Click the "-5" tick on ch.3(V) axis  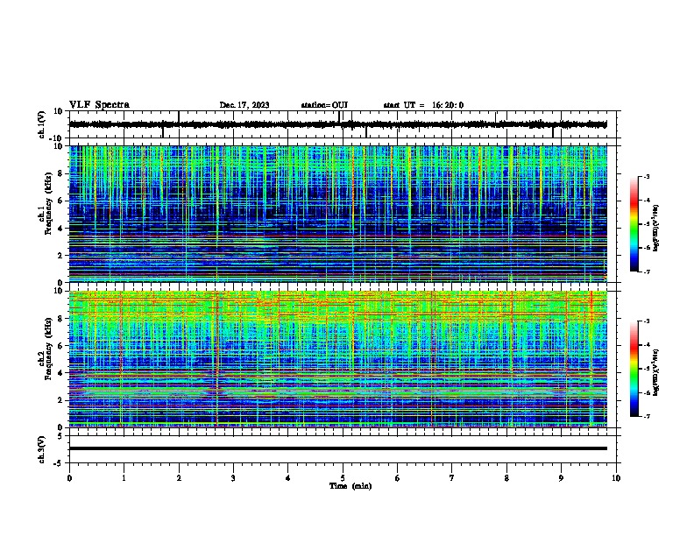pos(59,463)
